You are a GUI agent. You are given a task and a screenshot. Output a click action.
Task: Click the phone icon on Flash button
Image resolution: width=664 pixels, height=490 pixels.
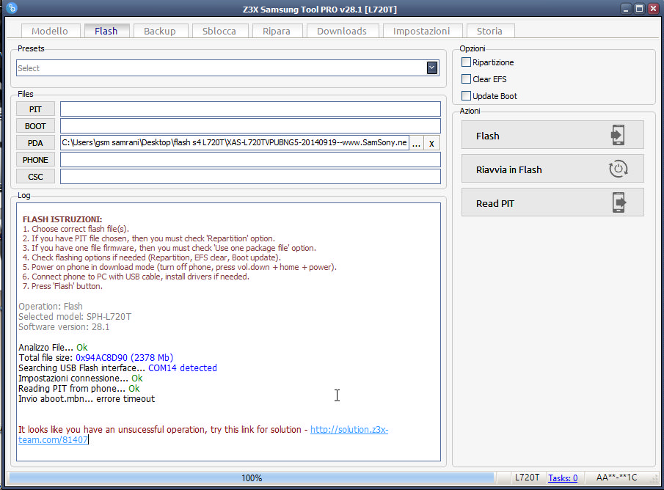[618, 135]
